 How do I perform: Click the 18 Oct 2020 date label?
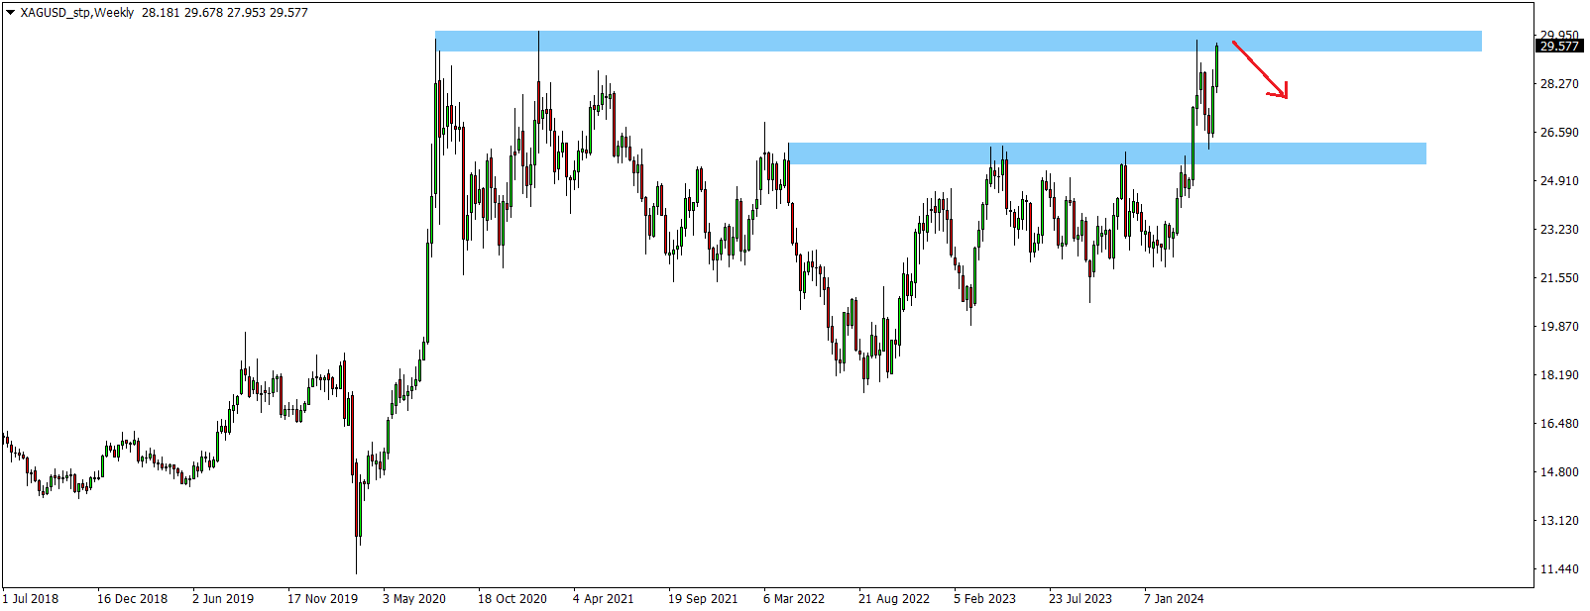[x=512, y=599]
